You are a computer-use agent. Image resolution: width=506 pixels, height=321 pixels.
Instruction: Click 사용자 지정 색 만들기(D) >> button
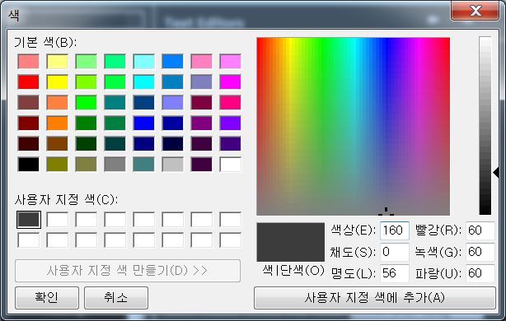pyautogui.click(x=128, y=271)
